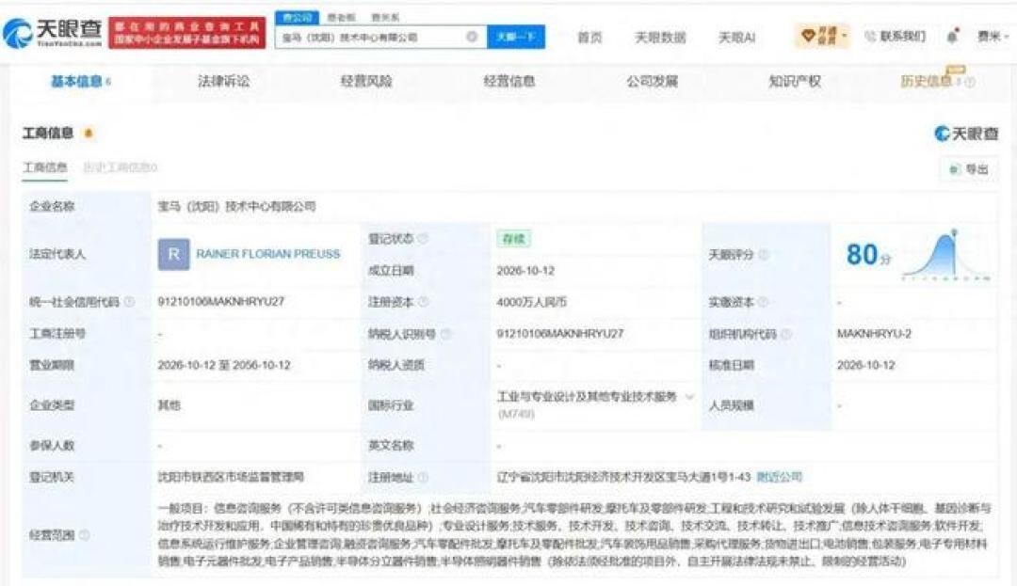Select the 查公司 search mode tab
Screen dimensions: 1017x586
(x=297, y=18)
